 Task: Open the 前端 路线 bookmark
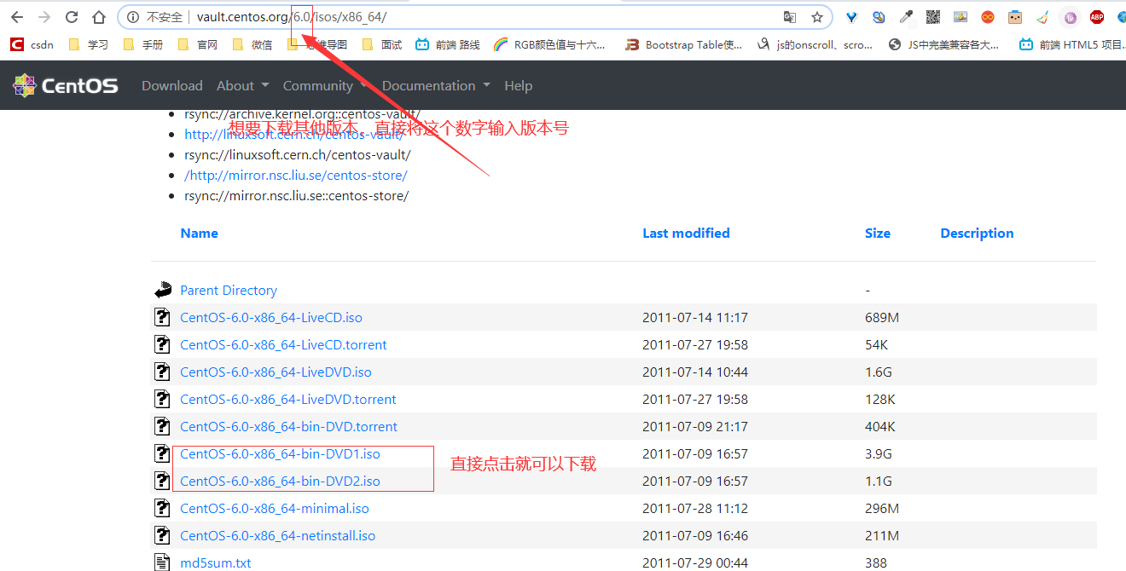point(448,44)
